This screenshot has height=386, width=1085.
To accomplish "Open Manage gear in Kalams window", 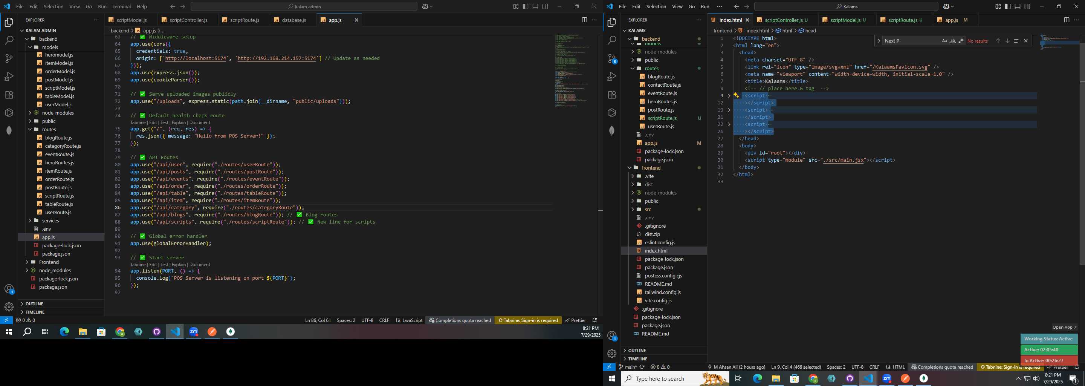I will pyautogui.click(x=612, y=354).
